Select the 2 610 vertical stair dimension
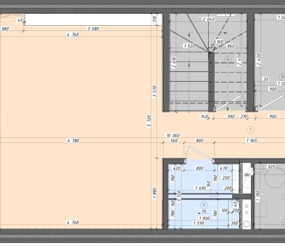Screen dimensions: 285x247 [174, 63]
